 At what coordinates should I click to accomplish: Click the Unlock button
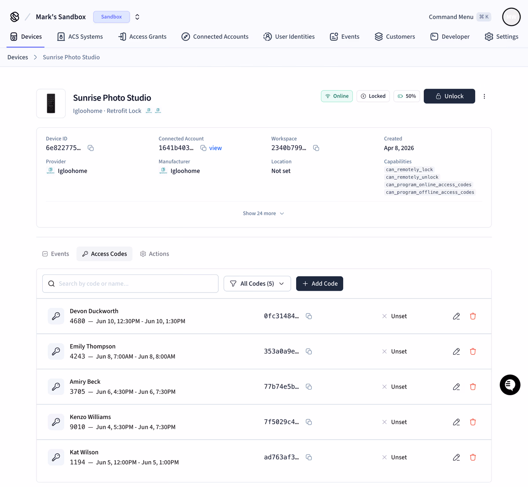[x=449, y=96]
